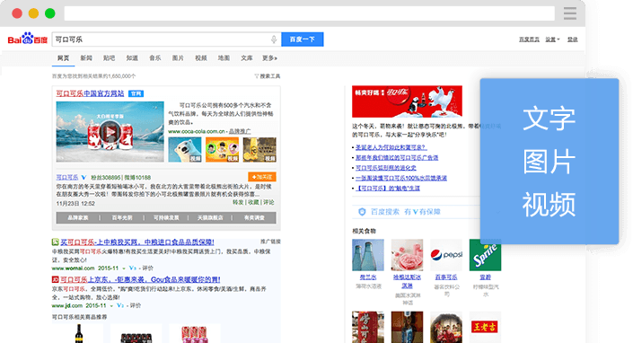Switch to the 文库 tab

click(247, 58)
